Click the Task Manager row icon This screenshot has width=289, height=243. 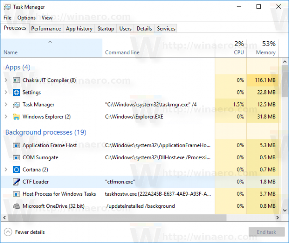point(16,105)
